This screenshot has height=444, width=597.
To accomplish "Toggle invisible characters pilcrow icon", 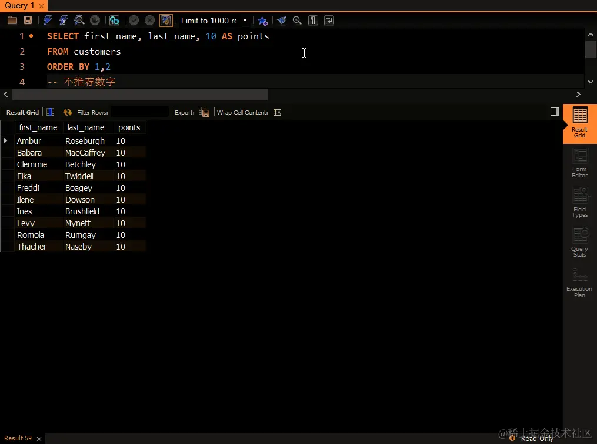I will tap(313, 20).
